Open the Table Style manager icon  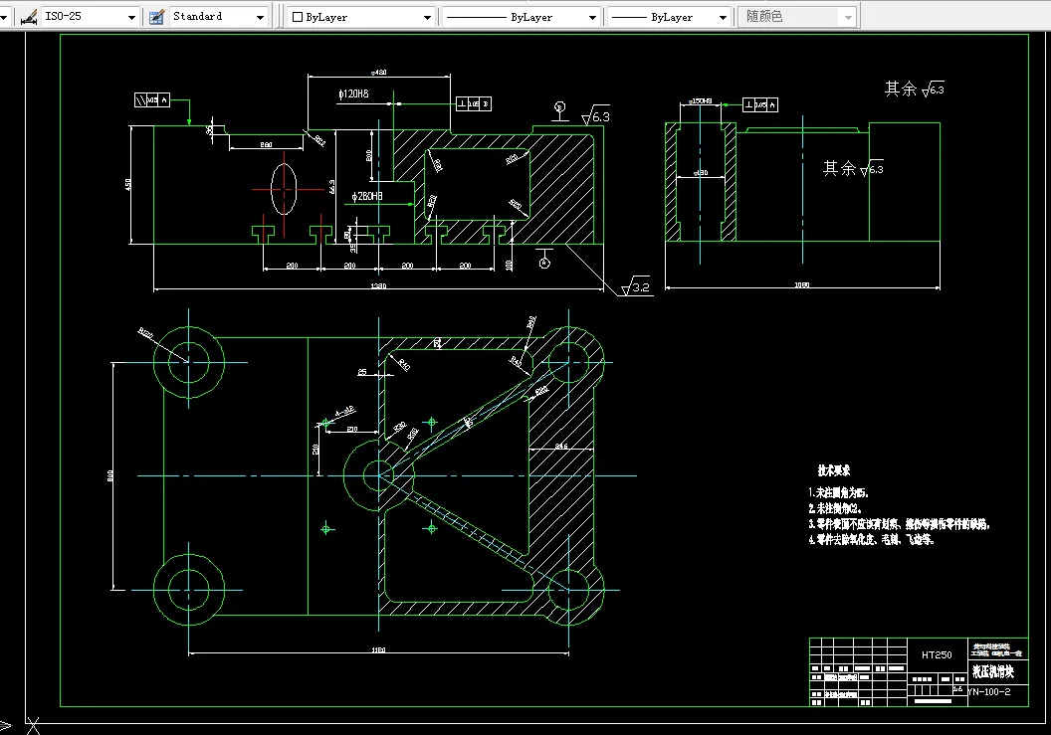156,17
